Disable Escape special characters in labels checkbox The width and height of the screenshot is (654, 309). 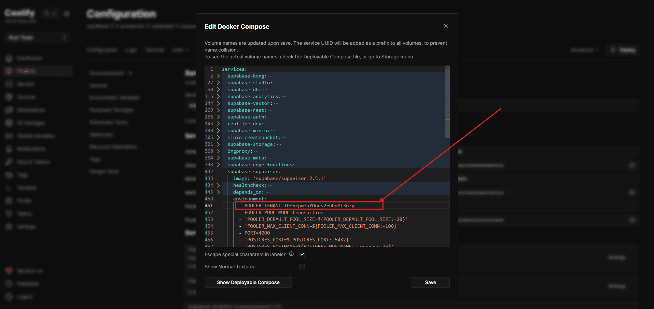[x=302, y=254]
